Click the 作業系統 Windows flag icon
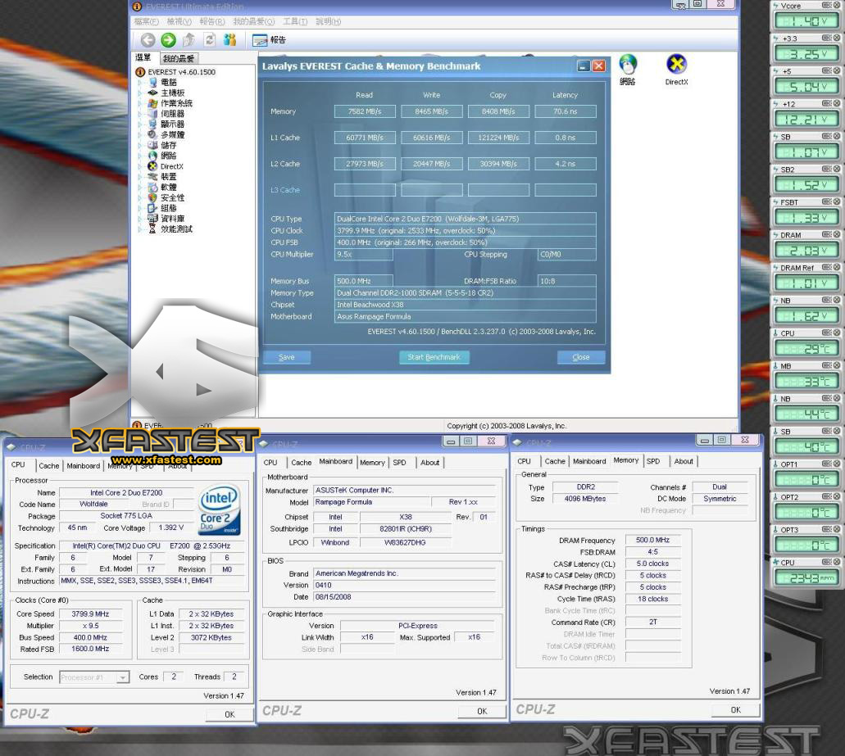 [x=153, y=103]
